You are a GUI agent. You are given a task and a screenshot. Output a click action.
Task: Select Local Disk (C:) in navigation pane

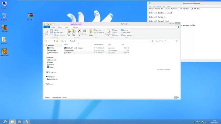(x=52, y=79)
